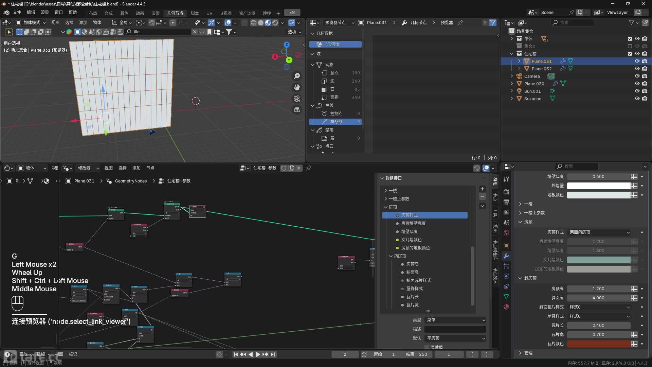The height and width of the screenshot is (367, 652).
Task: Play the animation forward
Action: pyautogui.click(x=258, y=354)
